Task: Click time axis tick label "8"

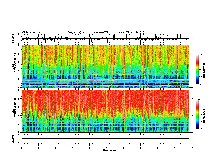Action: pos(158,148)
